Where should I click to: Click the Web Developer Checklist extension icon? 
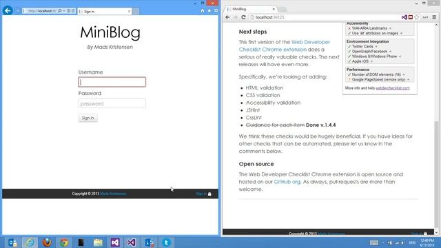click(x=411, y=17)
